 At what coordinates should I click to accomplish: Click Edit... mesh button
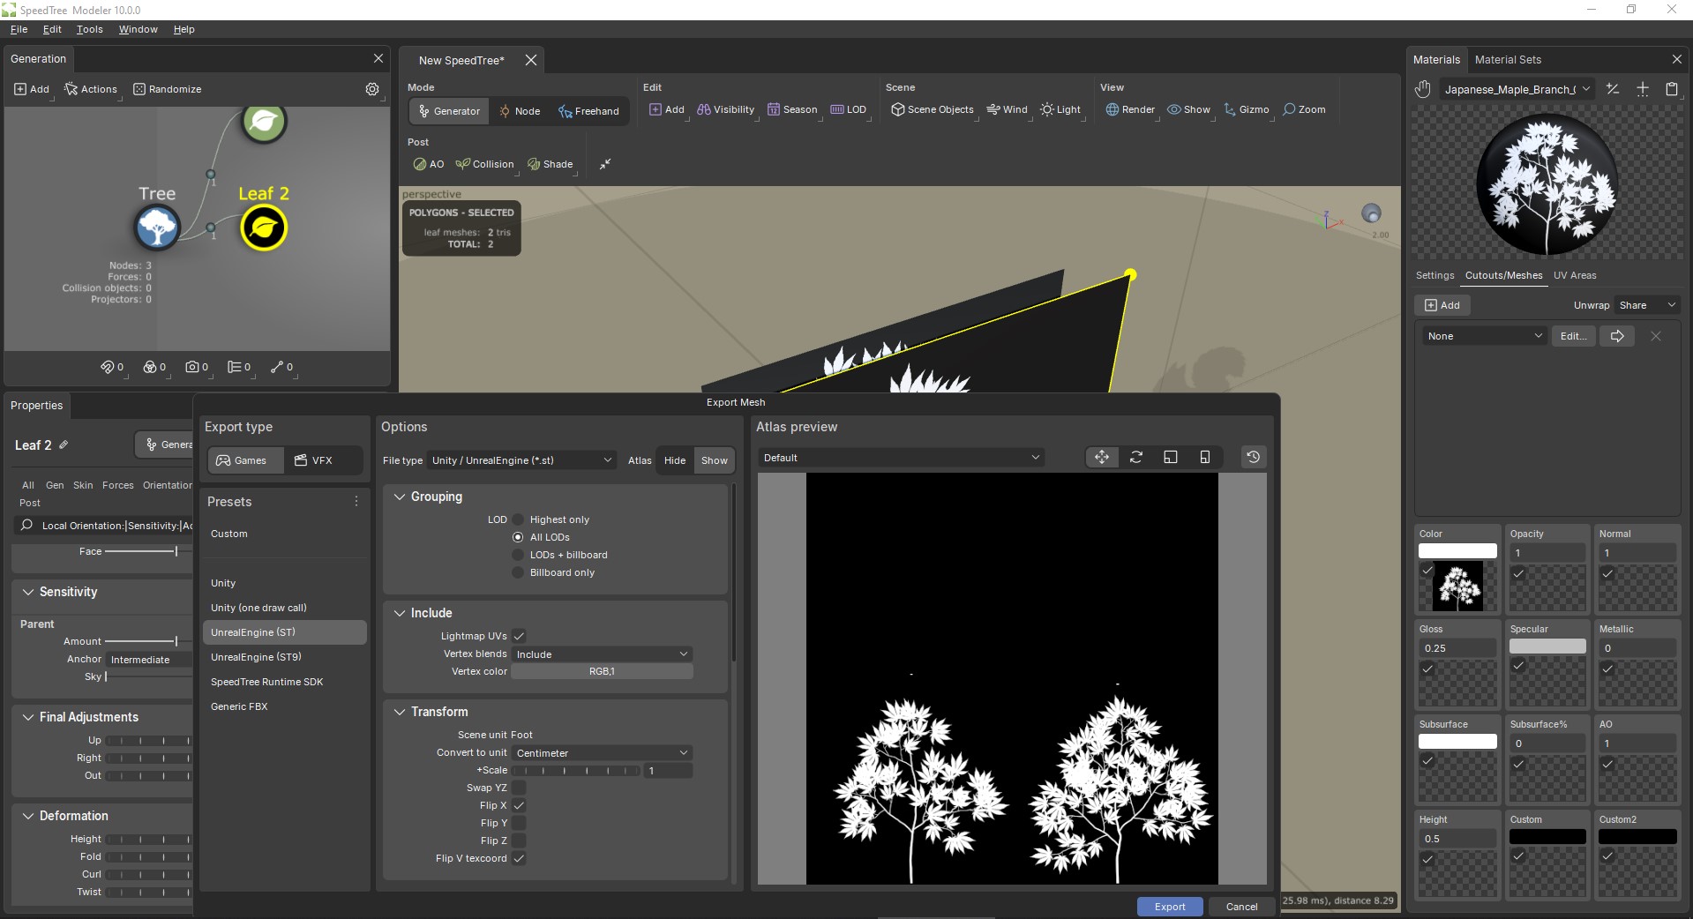pyautogui.click(x=1573, y=336)
